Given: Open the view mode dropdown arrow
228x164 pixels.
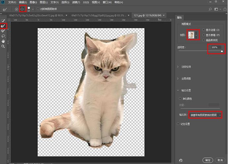Looking at the screenshot, I should coord(196,35).
